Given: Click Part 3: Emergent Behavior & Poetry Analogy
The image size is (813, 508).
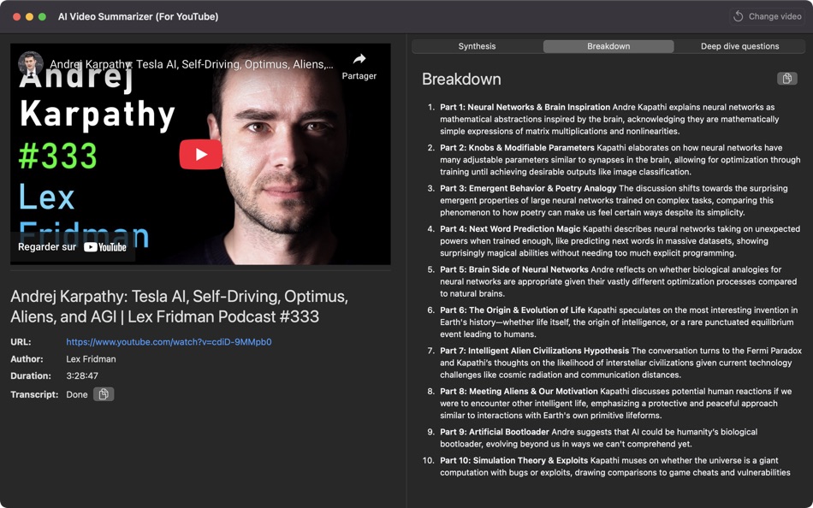Looking at the screenshot, I should tap(528, 188).
